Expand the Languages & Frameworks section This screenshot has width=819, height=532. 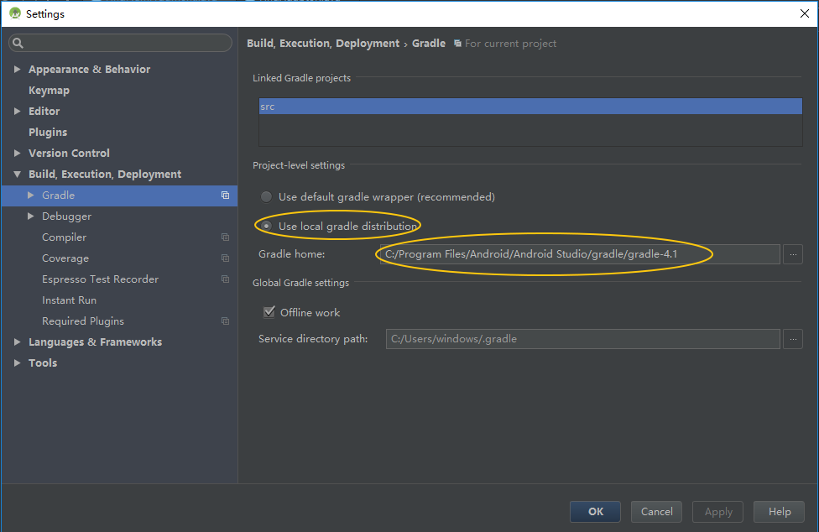[18, 342]
